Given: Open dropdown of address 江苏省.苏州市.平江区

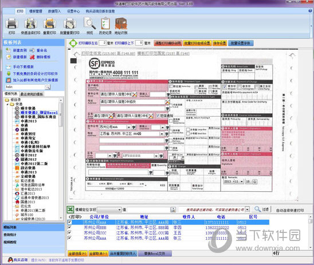Looking at the screenshot, I should [162, 134].
